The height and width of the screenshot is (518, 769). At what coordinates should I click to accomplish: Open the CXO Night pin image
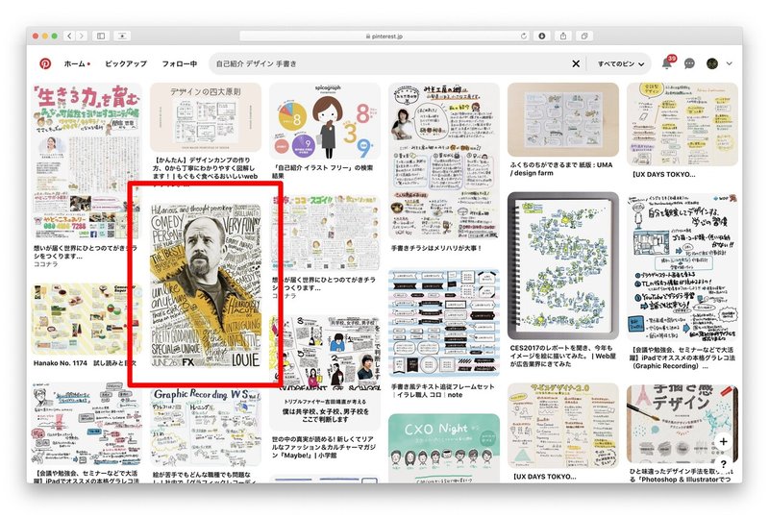tap(444, 448)
